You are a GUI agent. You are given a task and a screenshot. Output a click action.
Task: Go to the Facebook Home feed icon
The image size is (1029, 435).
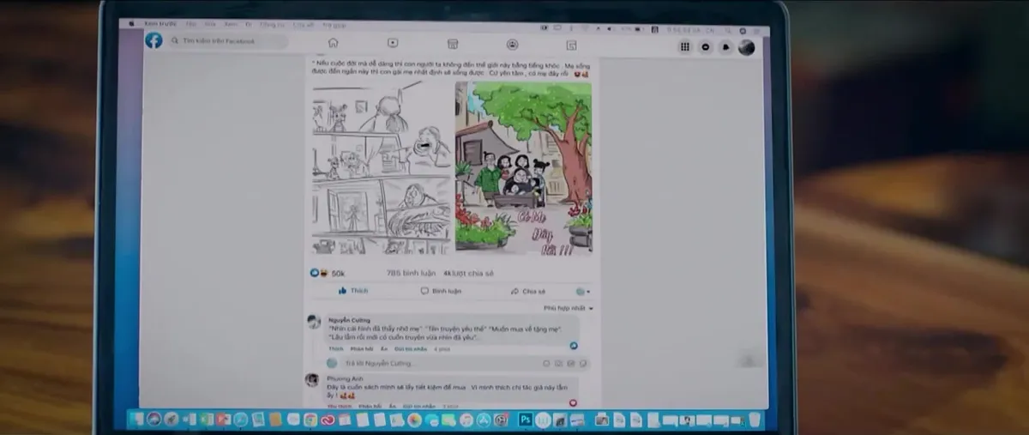click(333, 43)
